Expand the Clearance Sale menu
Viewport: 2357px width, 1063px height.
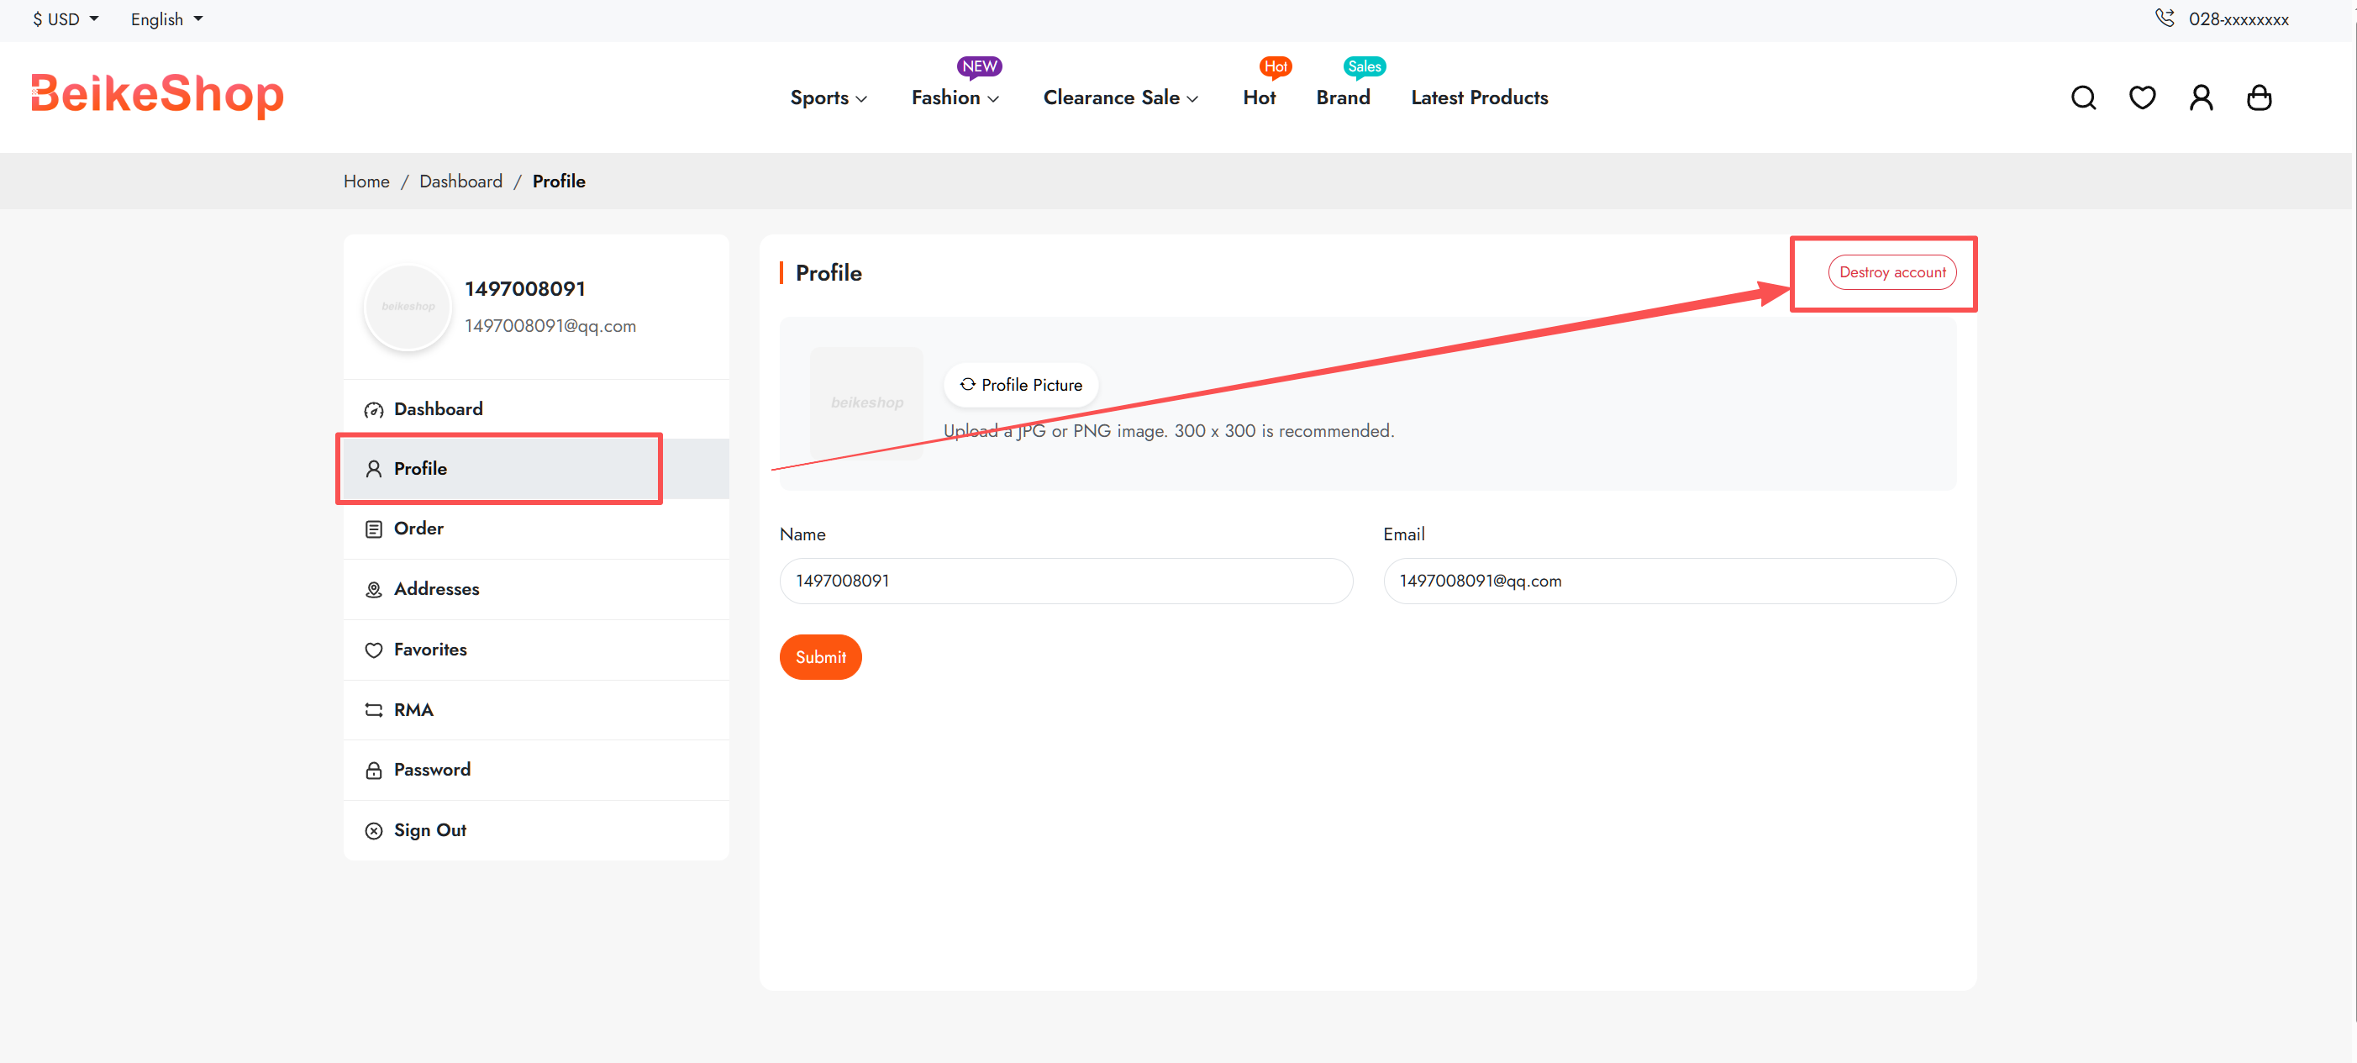[1120, 97]
